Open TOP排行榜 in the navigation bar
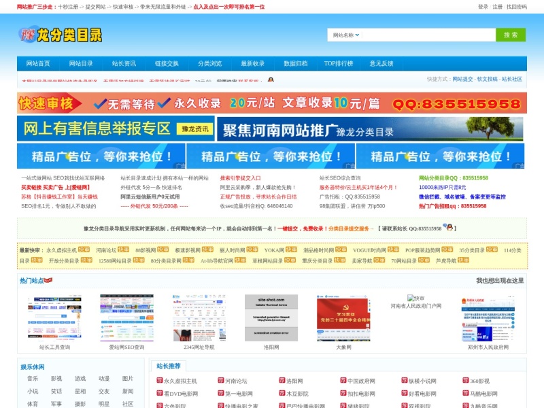 point(339,63)
